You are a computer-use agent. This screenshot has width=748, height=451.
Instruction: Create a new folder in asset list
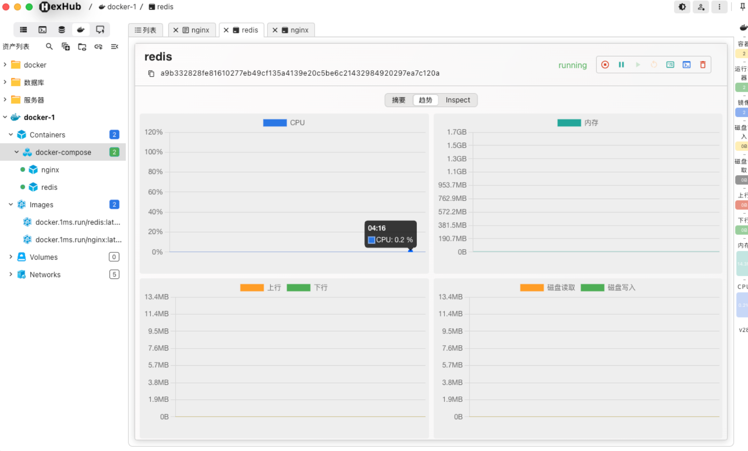[x=82, y=46]
